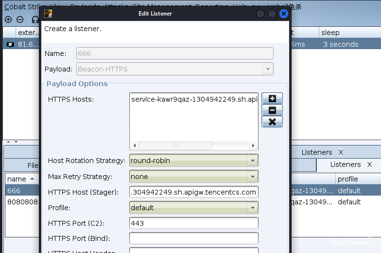The image size is (381, 253).
Task: Switch to the upper Listeners tab
Action: (x=317, y=152)
